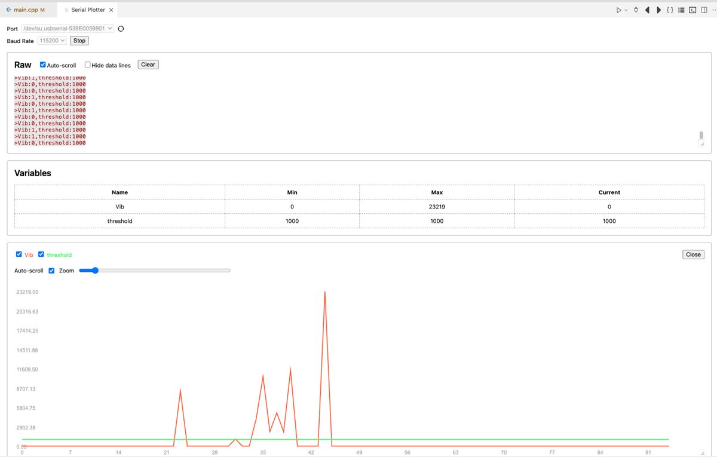Uncheck the threshold plot series
This screenshot has height=460, width=717.
(x=41, y=254)
